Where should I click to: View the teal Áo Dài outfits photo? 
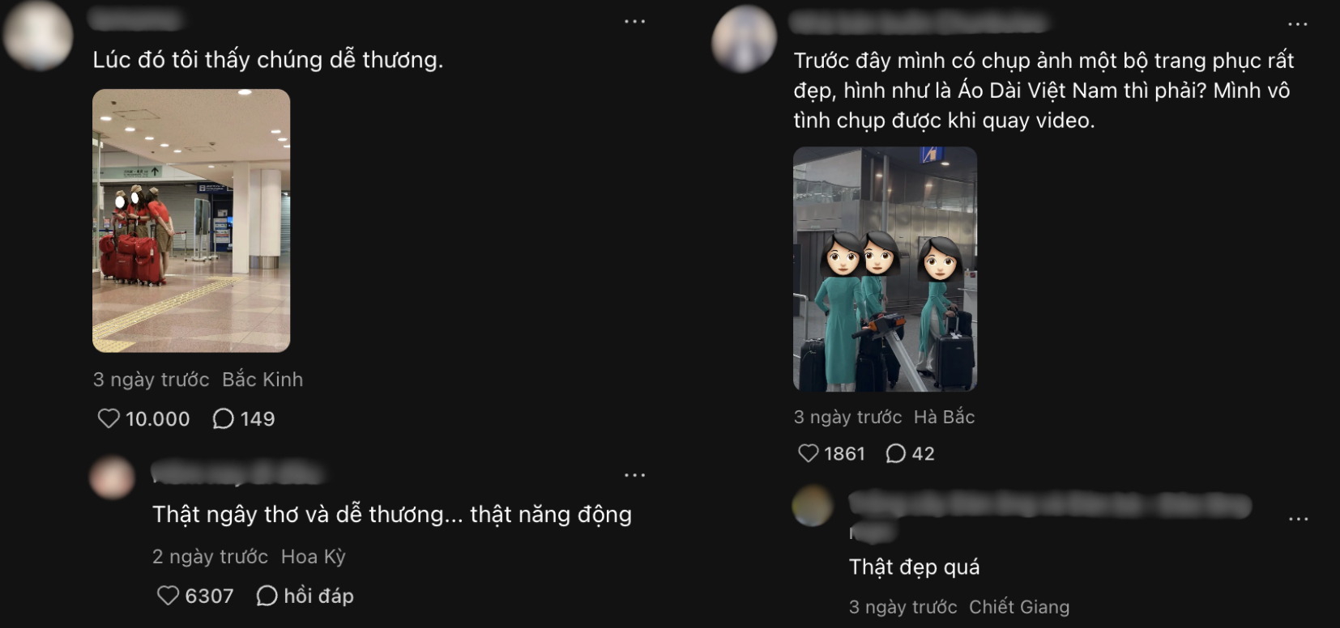click(x=885, y=269)
